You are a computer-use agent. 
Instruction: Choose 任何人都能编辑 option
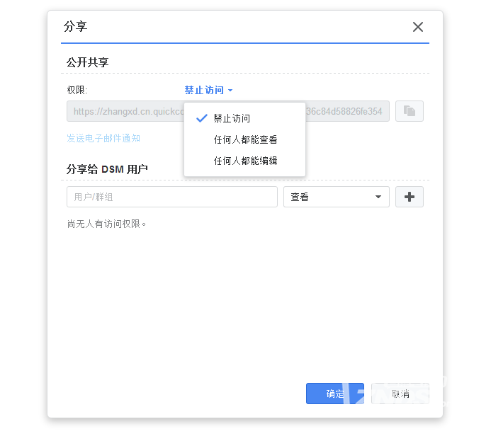click(x=244, y=161)
